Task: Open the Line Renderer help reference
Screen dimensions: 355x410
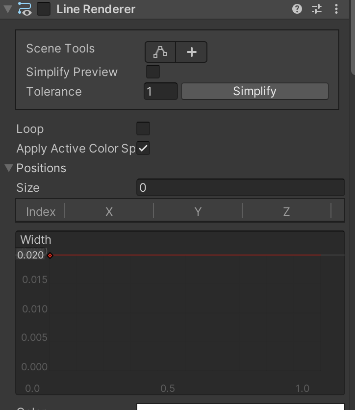Action: point(297,9)
